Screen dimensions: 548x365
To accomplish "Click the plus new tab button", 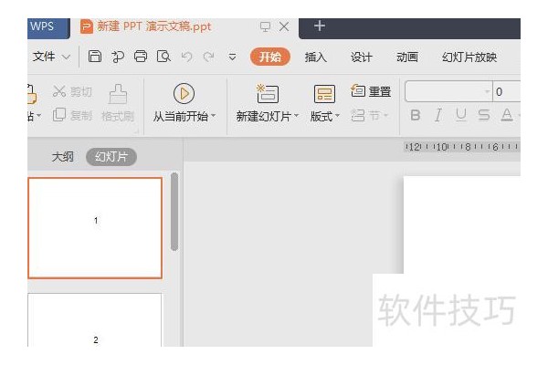I will point(320,26).
